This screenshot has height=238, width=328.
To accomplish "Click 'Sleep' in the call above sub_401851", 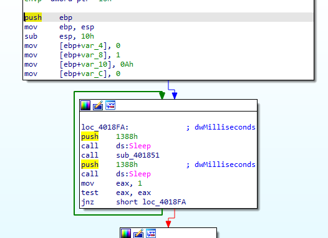I will pyautogui.click(x=140, y=146).
